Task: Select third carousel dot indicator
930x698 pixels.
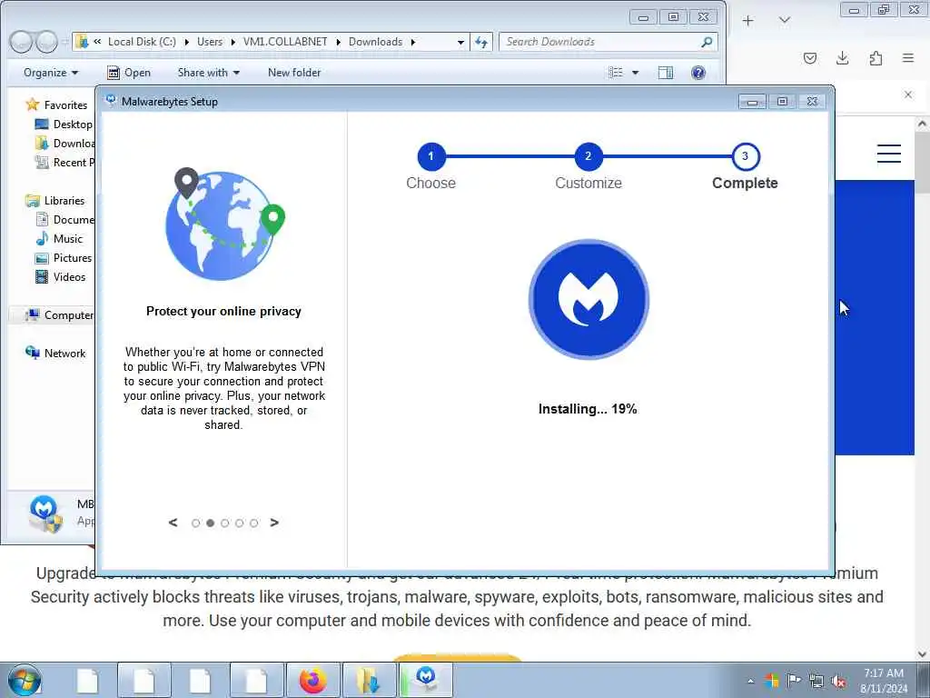Action: point(225,523)
